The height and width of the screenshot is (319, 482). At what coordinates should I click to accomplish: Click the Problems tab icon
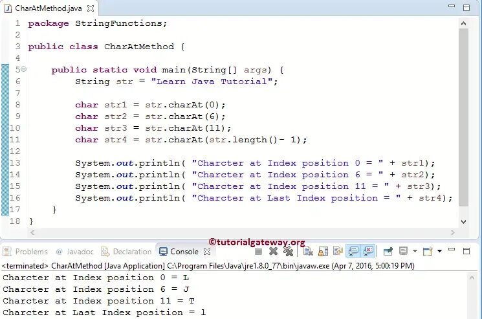pos(7,252)
